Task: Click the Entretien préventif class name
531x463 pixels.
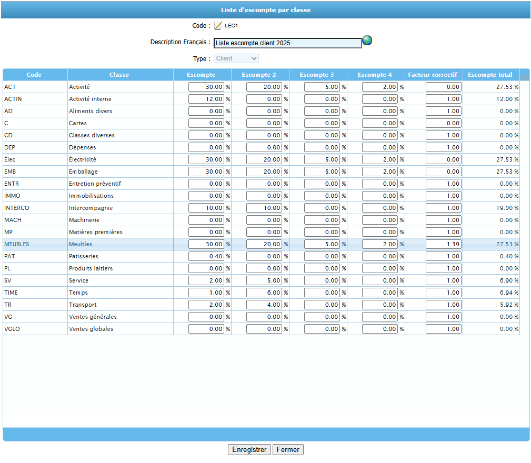Action: [95, 184]
